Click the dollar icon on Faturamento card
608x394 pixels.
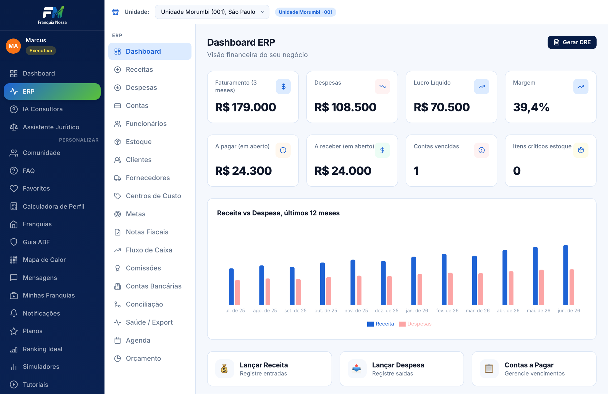coord(283,87)
